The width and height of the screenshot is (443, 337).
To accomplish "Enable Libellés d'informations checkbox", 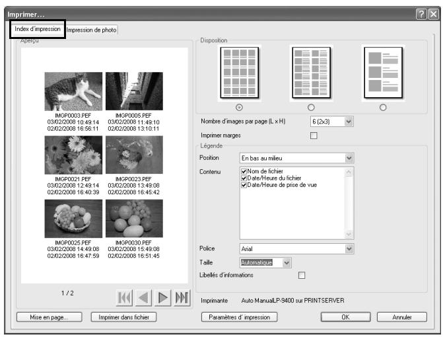I will pyautogui.click(x=302, y=275).
